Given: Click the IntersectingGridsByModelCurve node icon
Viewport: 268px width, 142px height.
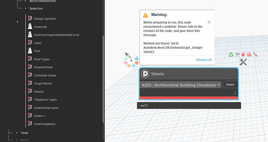Looking at the screenshot, I should click(30, 35).
